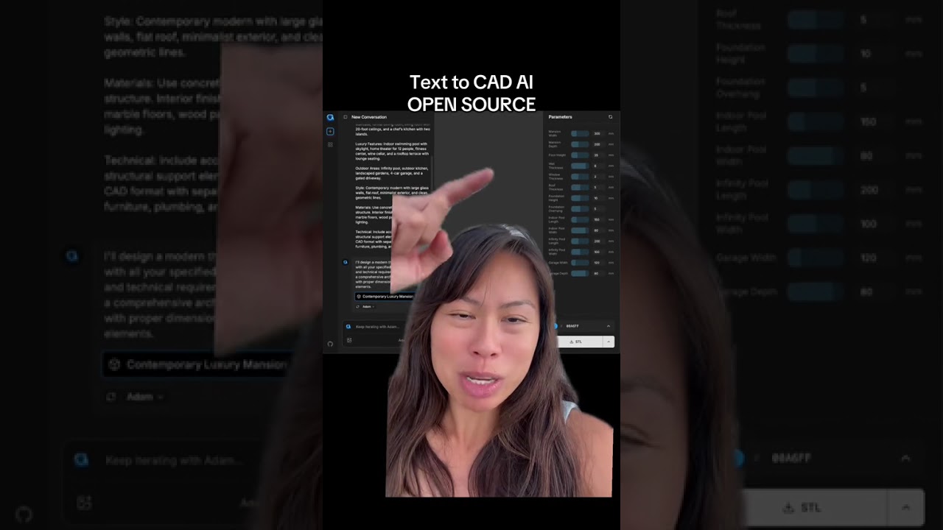The width and height of the screenshot is (943, 530).
Task: Adjust the Foundation Overhang slider in center panel
Action: click(x=580, y=208)
